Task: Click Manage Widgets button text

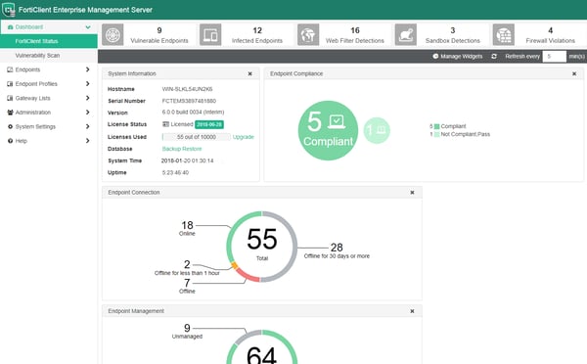Action: click(461, 56)
